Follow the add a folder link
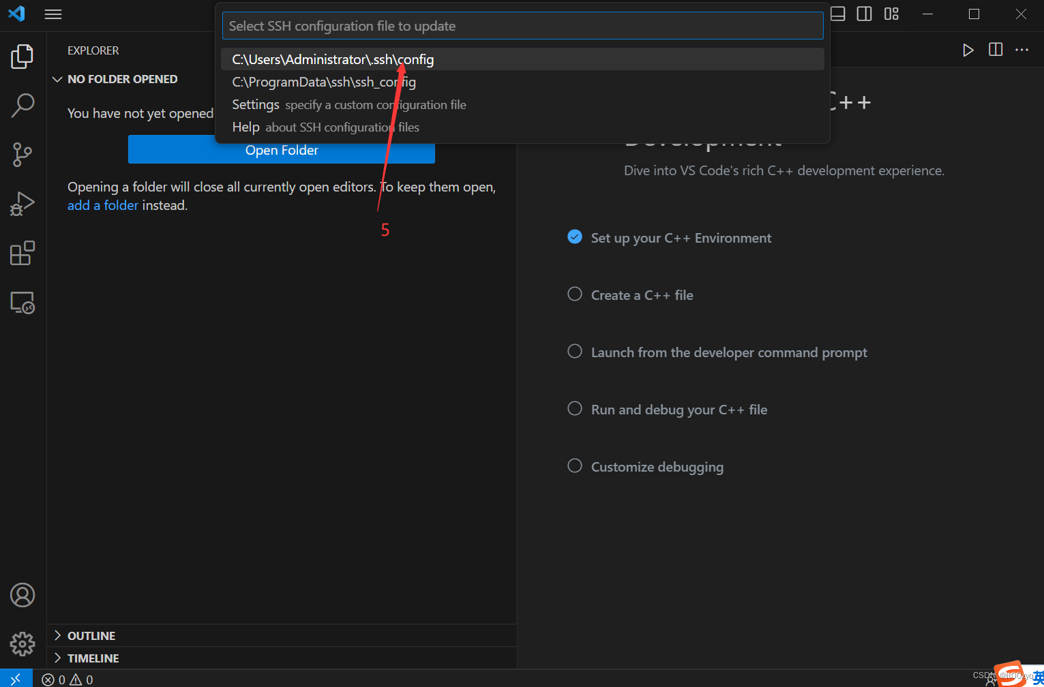The height and width of the screenshot is (687, 1044). click(103, 205)
